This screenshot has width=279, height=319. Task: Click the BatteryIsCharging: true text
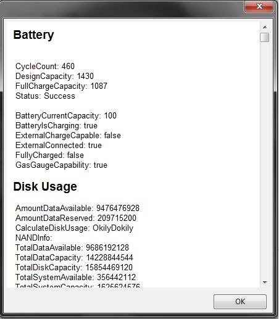(x=56, y=125)
